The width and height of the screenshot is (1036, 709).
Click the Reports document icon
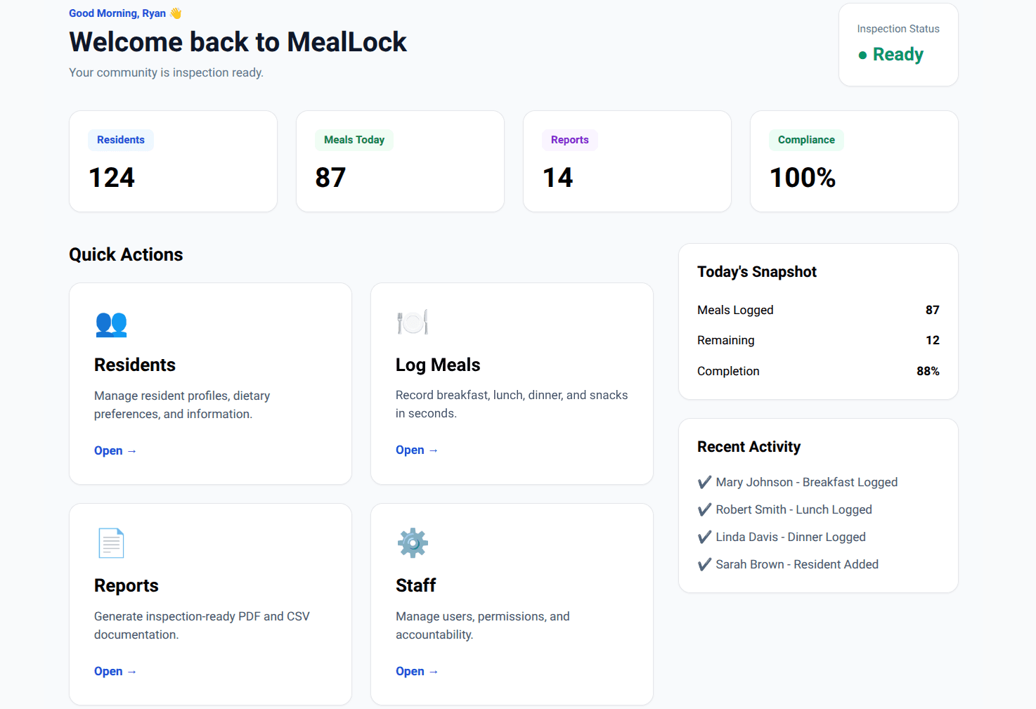coord(111,543)
